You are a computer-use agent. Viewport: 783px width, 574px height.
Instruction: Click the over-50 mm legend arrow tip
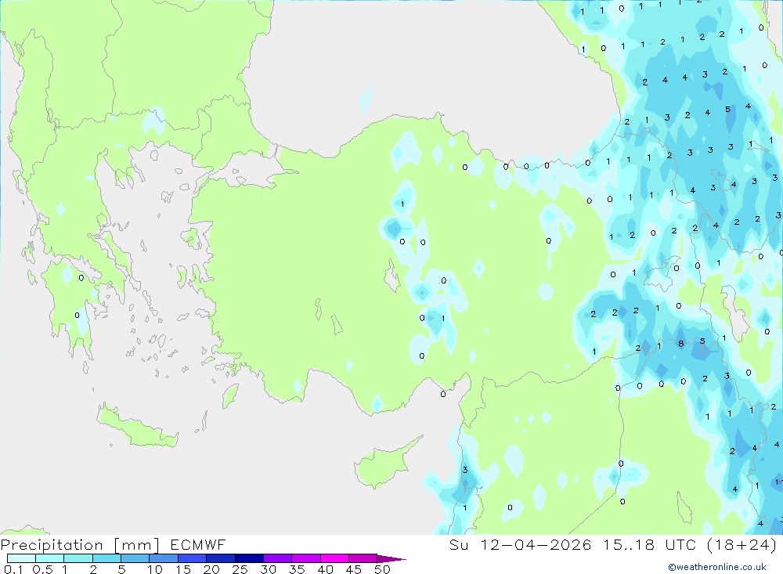tap(391, 559)
